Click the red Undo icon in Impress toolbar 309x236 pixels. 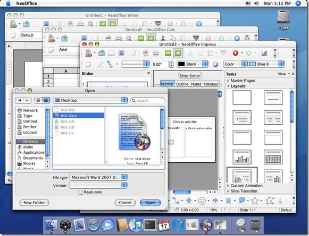click(235, 53)
